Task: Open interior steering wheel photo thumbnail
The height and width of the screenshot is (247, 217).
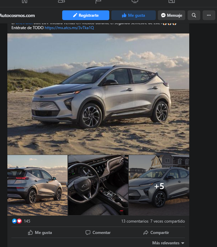Action: (x=98, y=185)
